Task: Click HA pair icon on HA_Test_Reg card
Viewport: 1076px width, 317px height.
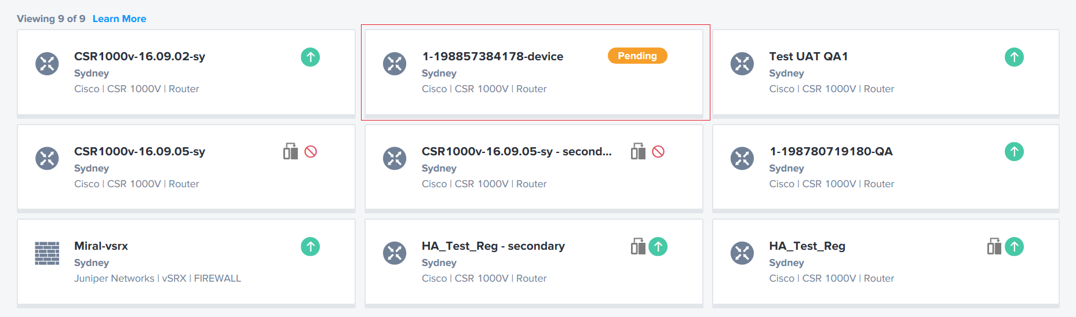Action: tap(994, 246)
